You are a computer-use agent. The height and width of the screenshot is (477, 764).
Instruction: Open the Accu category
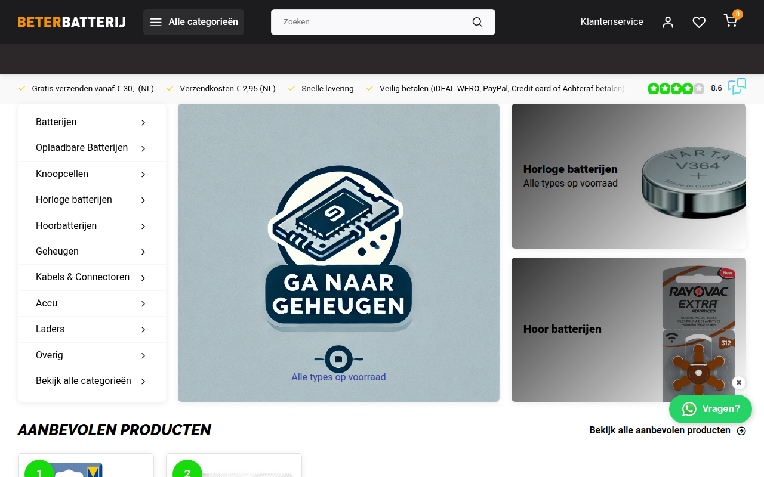tap(92, 303)
